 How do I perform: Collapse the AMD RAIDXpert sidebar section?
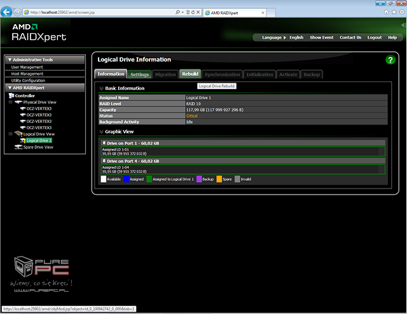pos(10,88)
